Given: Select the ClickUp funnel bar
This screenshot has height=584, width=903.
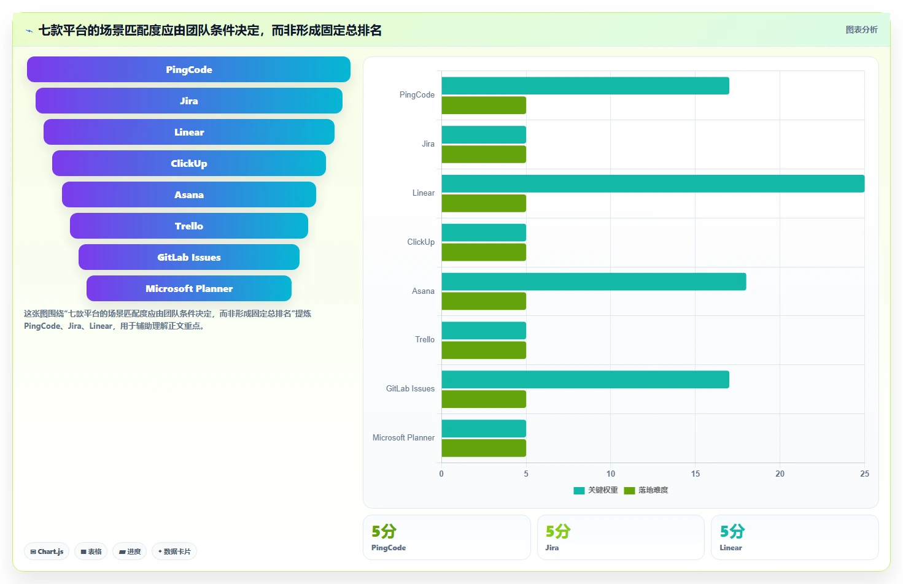Looking at the screenshot, I should point(188,163).
